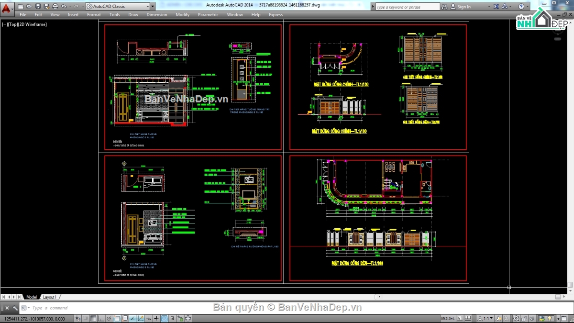
Task: Click the Open file folder icon
Action: pyautogui.click(x=29, y=7)
